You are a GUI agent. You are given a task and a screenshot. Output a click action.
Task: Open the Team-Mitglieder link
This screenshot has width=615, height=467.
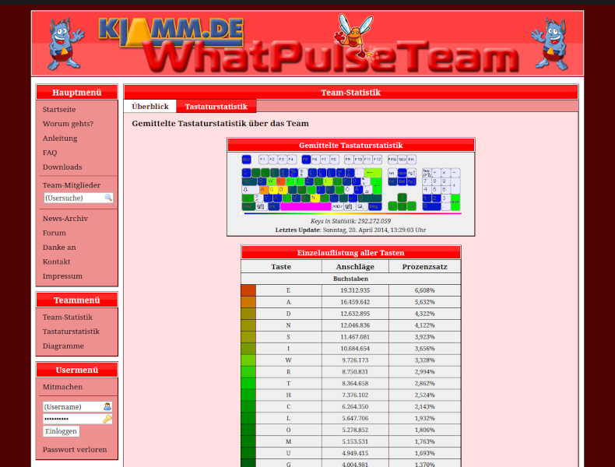(x=72, y=185)
